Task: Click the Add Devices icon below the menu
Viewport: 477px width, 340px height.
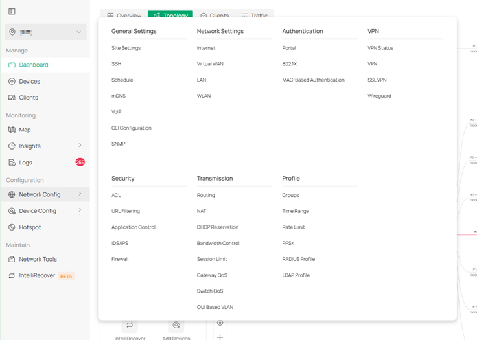Action: tap(176, 325)
